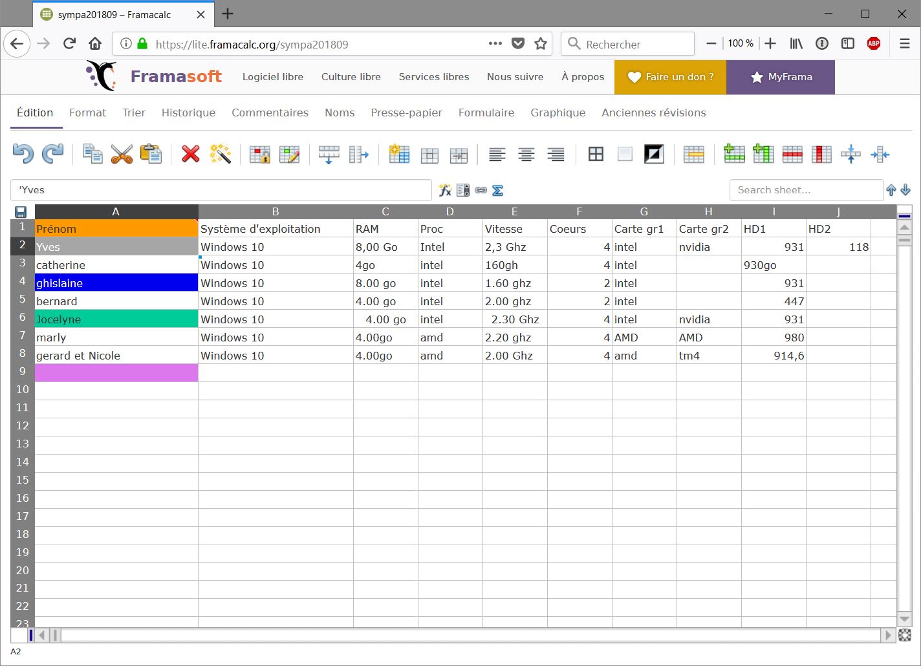Unlock cell using the pencil grid icon
This screenshot has height=666, width=921.
[290, 154]
